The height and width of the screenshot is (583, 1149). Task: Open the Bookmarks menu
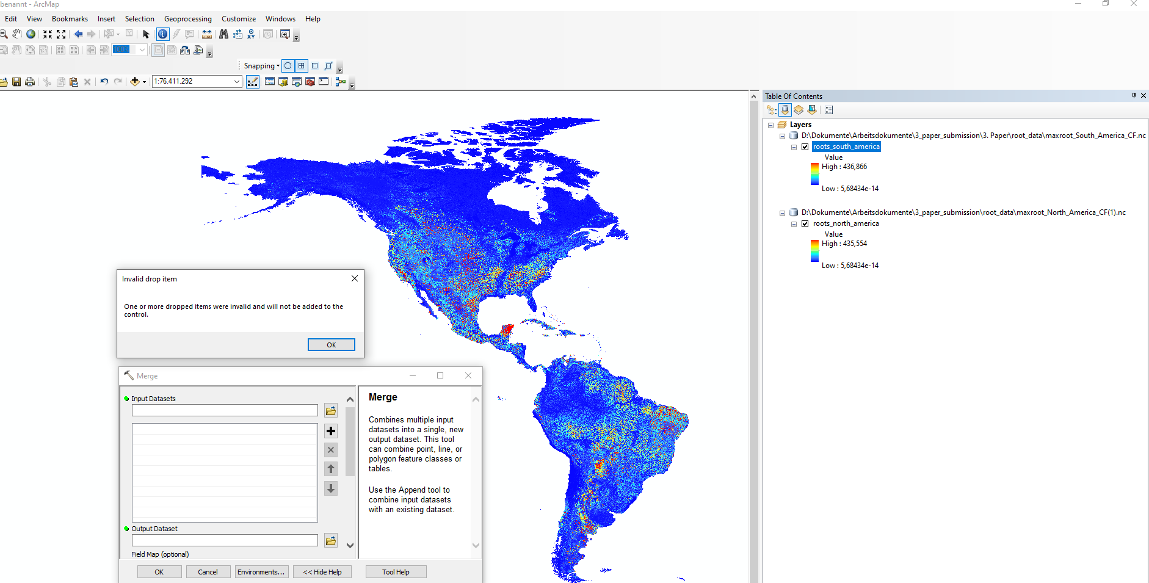[70, 19]
